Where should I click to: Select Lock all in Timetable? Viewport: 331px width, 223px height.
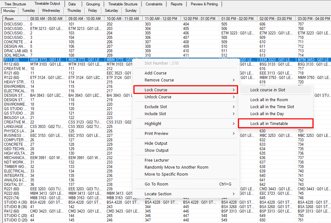point(276,123)
